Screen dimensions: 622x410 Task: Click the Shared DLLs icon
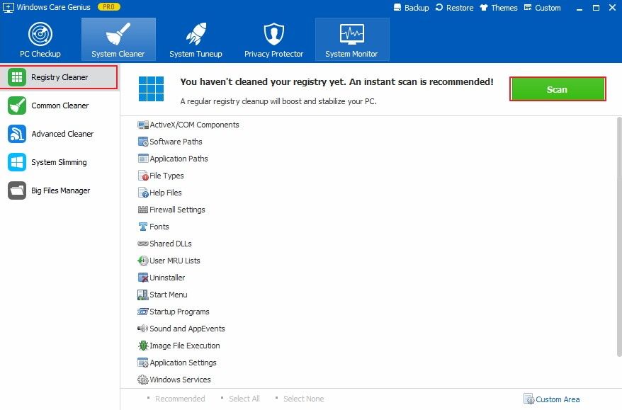[143, 244]
